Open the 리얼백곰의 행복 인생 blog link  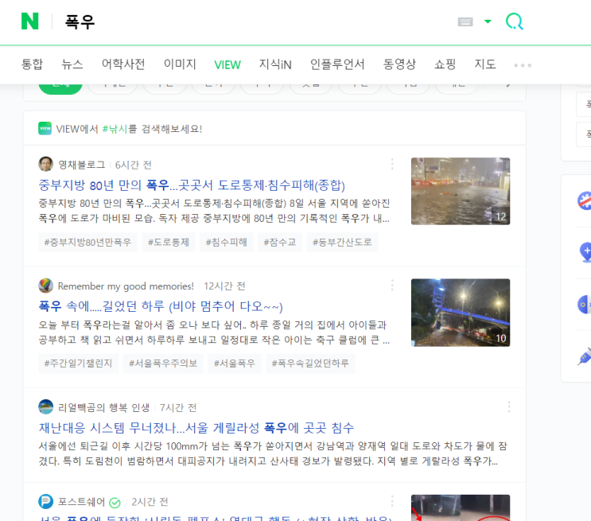pyautogui.click(x=103, y=407)
